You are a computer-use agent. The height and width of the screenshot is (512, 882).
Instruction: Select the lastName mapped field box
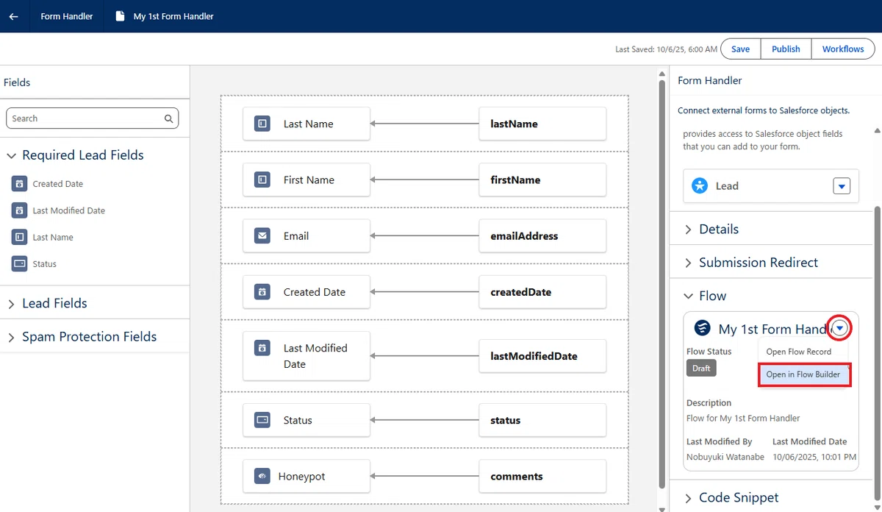(542, 124)
